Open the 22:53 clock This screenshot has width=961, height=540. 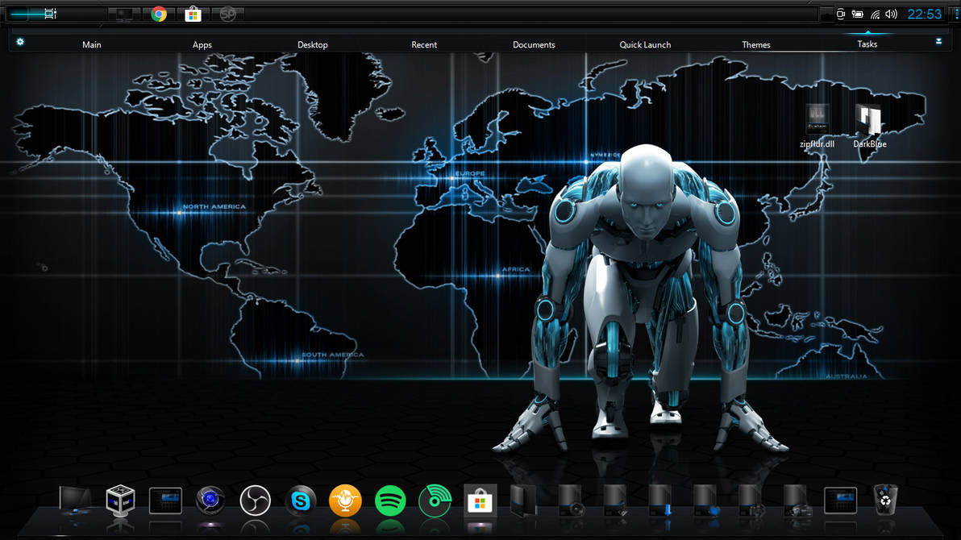(x=924, y=14)
